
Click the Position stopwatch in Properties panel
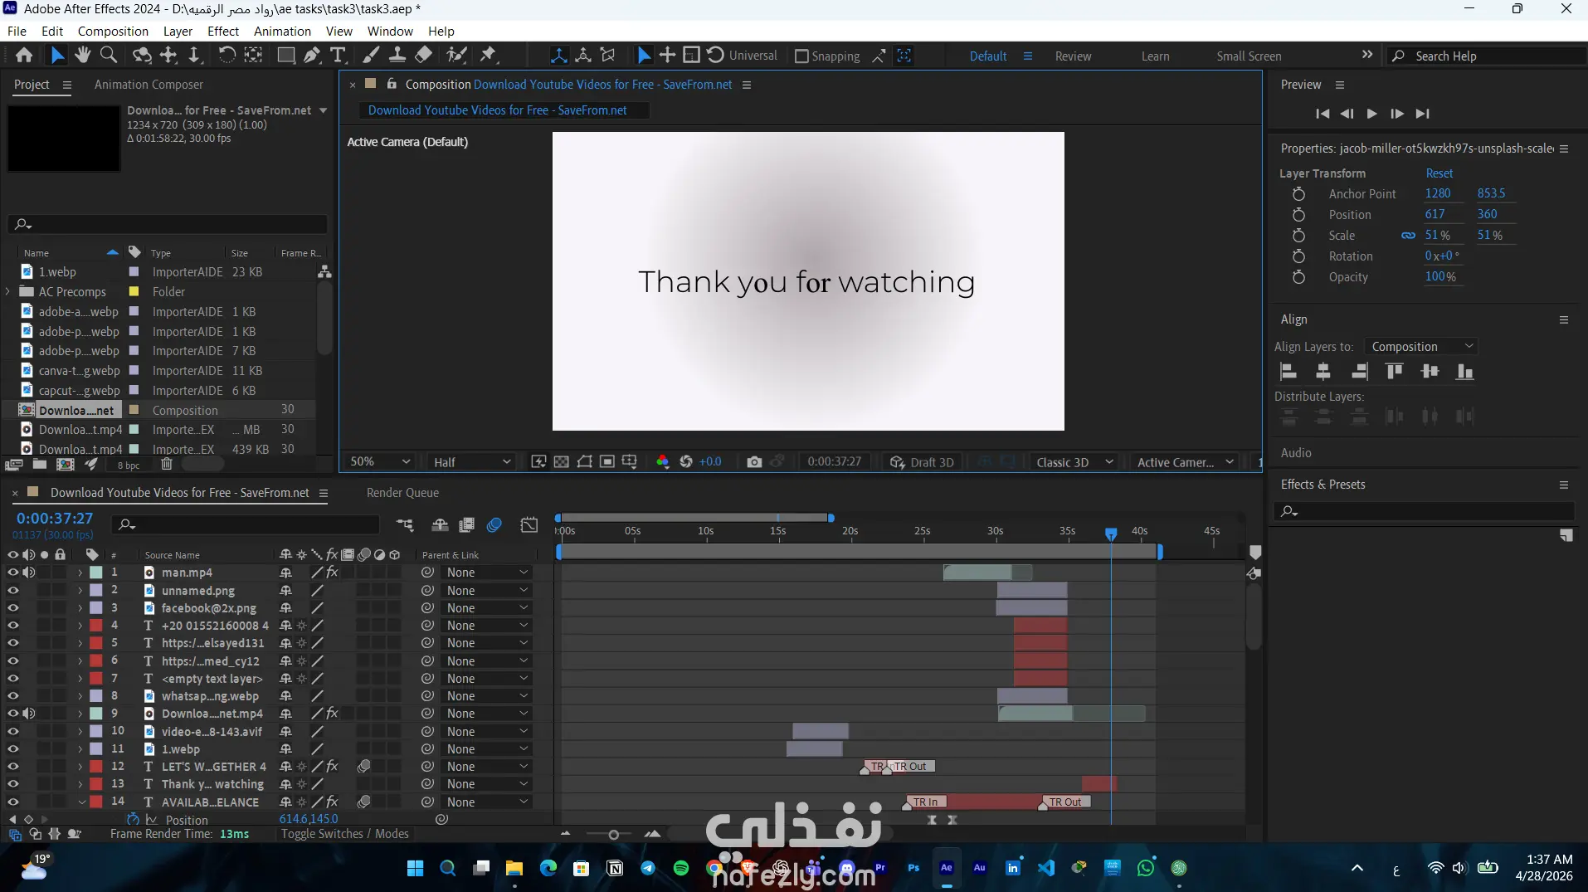pos(1298,215)
